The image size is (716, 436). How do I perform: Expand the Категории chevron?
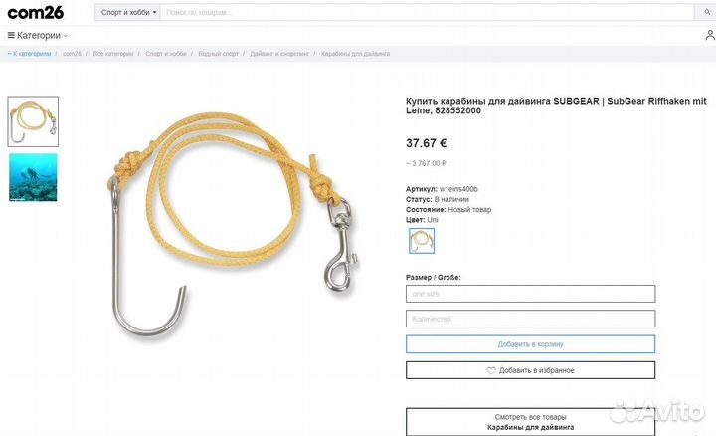66,36
